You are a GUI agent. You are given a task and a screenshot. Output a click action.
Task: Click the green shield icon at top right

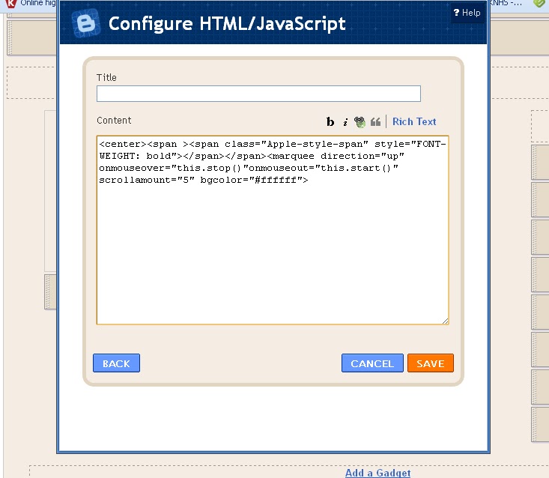(x=539, y=4)
